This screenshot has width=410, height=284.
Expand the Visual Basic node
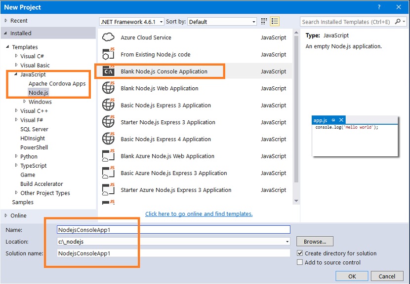click(x=16, y=65)
